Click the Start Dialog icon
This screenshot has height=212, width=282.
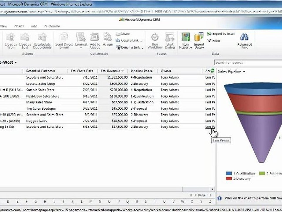[x=169, y=37]
